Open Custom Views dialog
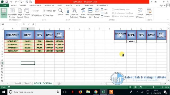This screenshot has height=95, width=170. pos(27,13)
